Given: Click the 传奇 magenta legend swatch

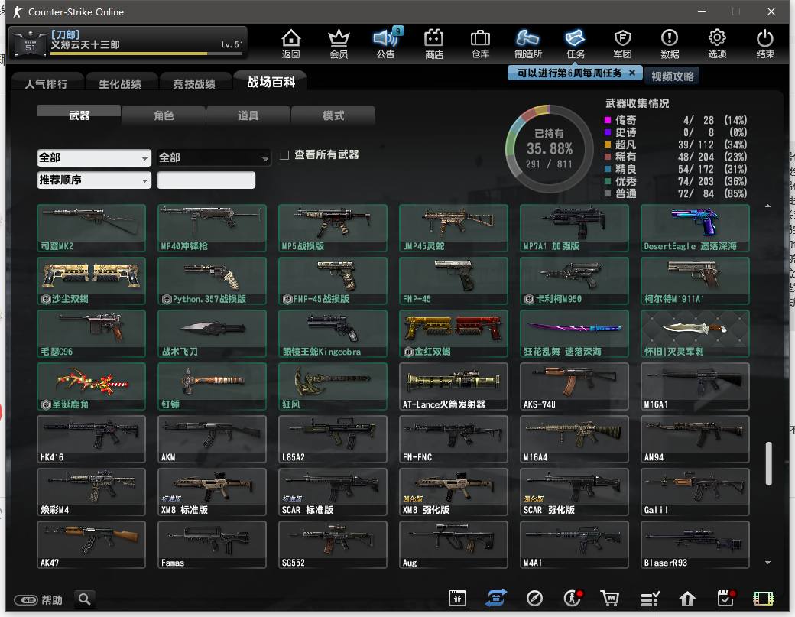Looking at the screenshot, I should click(608, 120).
